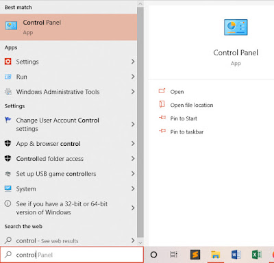Screen dimensions: 274x263
Task: Click shield icon beside App & browser control
Action: [8, 143]
